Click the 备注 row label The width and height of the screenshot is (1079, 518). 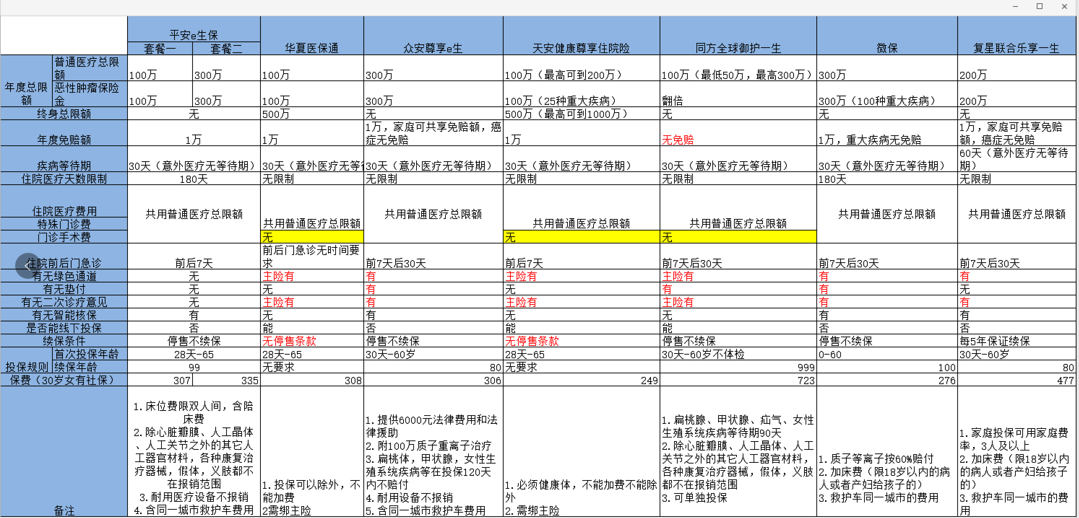coord(64,452)
